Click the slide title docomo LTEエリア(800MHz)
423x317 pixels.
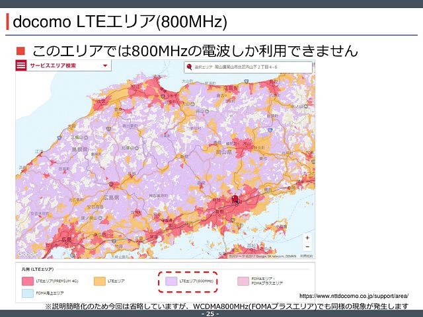coord(120,22)
